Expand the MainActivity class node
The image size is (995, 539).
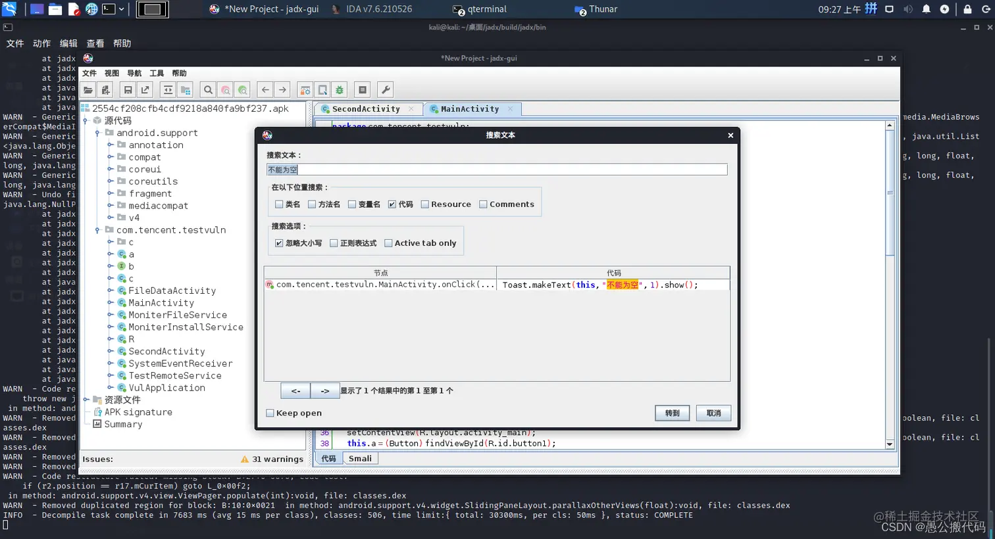click(110, 303)
